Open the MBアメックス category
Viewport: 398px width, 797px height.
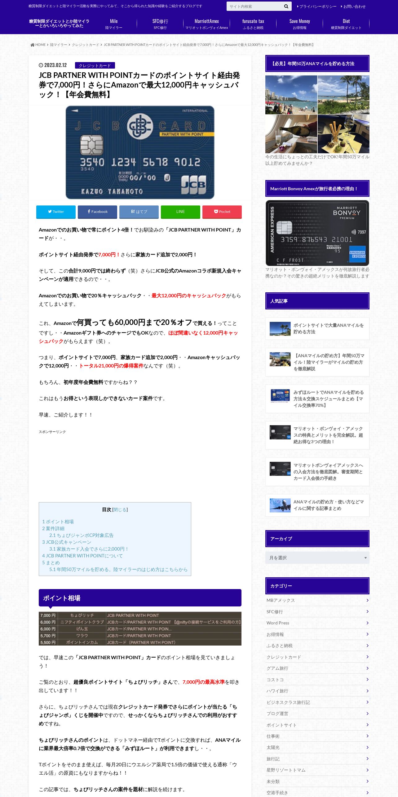[x=317, y=601]
